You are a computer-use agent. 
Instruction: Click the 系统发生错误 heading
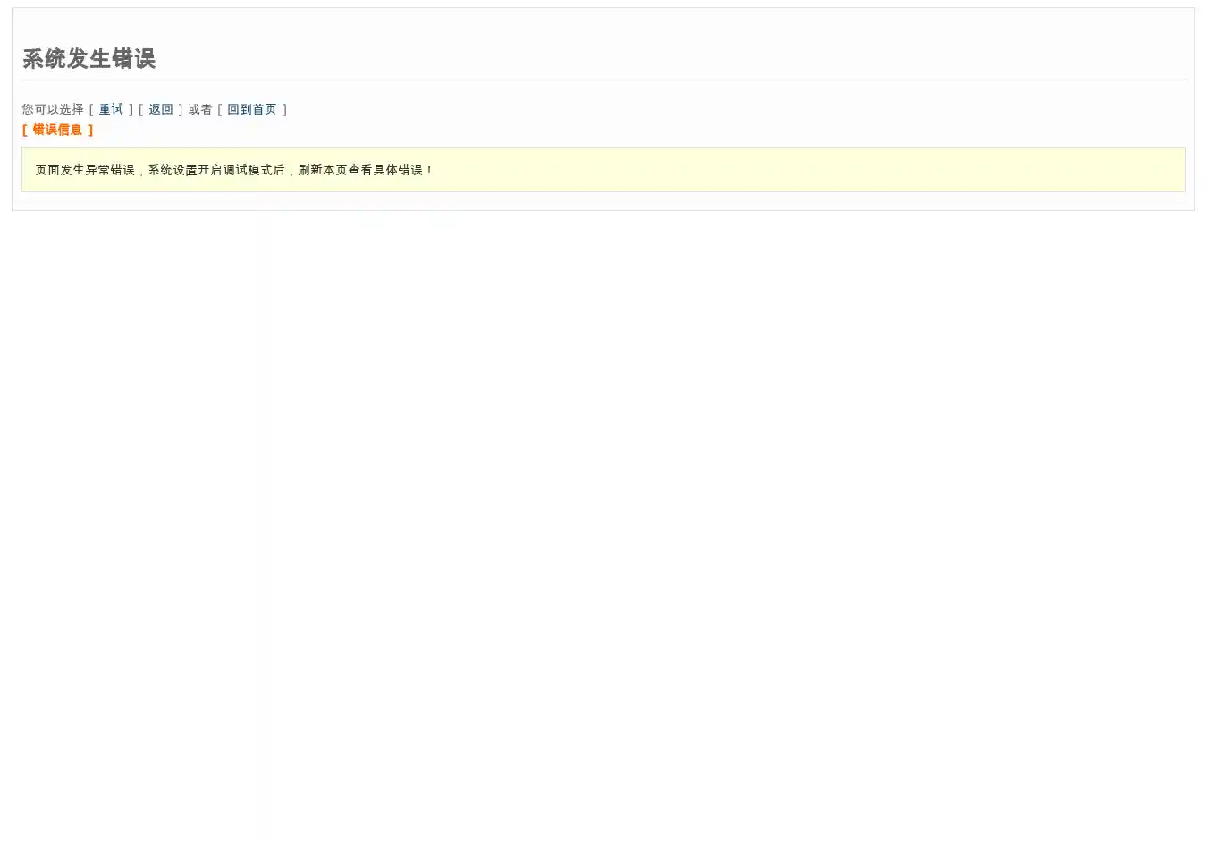pyautogui.click(x=89, y=59)
